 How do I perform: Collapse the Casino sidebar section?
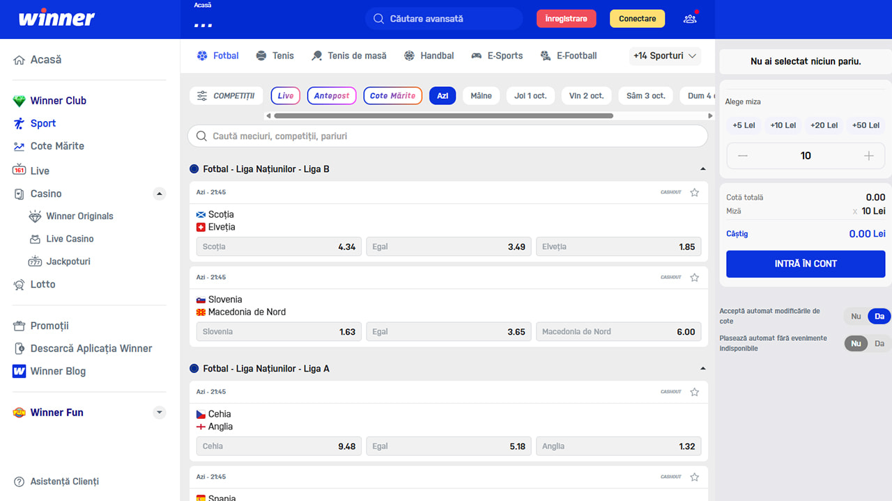pos(160,193)
